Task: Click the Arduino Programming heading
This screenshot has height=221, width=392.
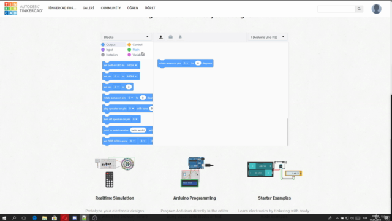Action: 195,198
